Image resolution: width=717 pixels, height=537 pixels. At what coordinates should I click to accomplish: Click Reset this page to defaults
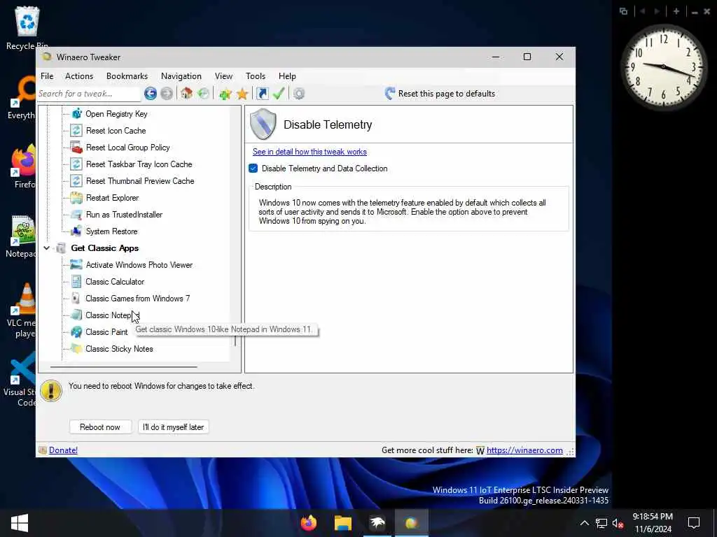tap(440, 94)
